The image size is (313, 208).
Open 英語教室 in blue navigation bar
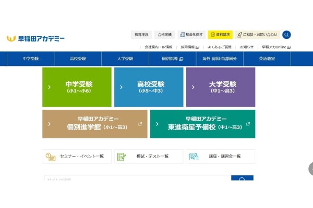click(x=267, y=59)
